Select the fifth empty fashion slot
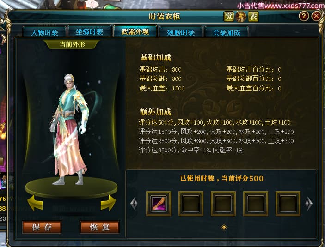Viewport: 325px width, 247px height. (288, 204)
